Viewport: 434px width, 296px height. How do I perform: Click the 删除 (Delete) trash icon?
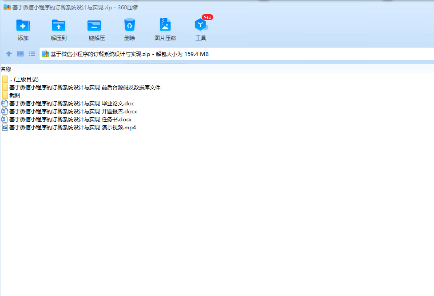pos(130,25)
